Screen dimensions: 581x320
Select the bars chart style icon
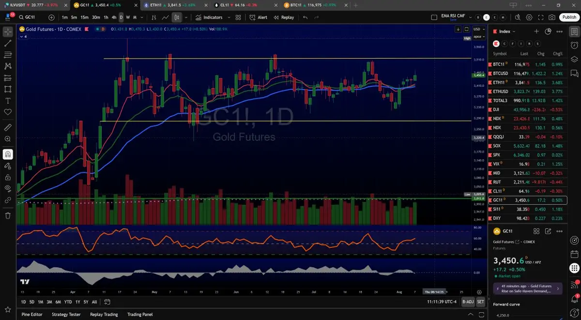154,17
